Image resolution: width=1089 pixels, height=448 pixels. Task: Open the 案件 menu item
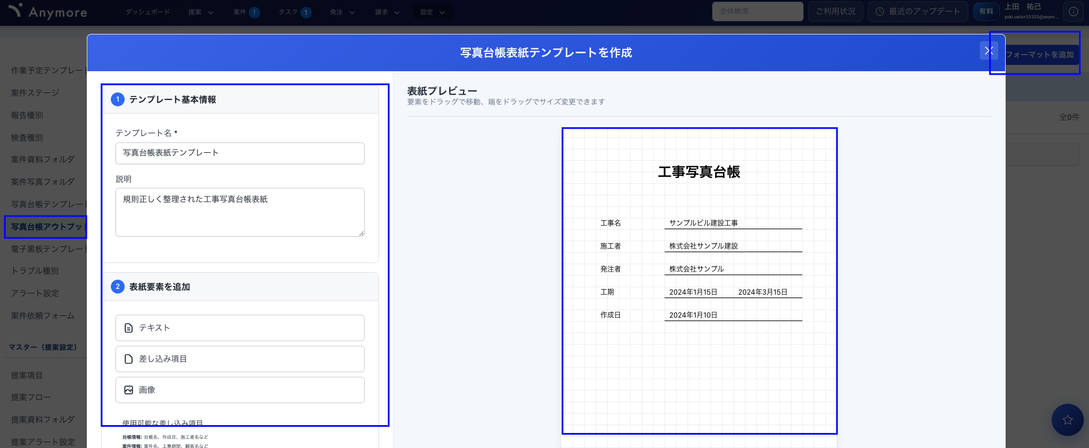[240, 12]
